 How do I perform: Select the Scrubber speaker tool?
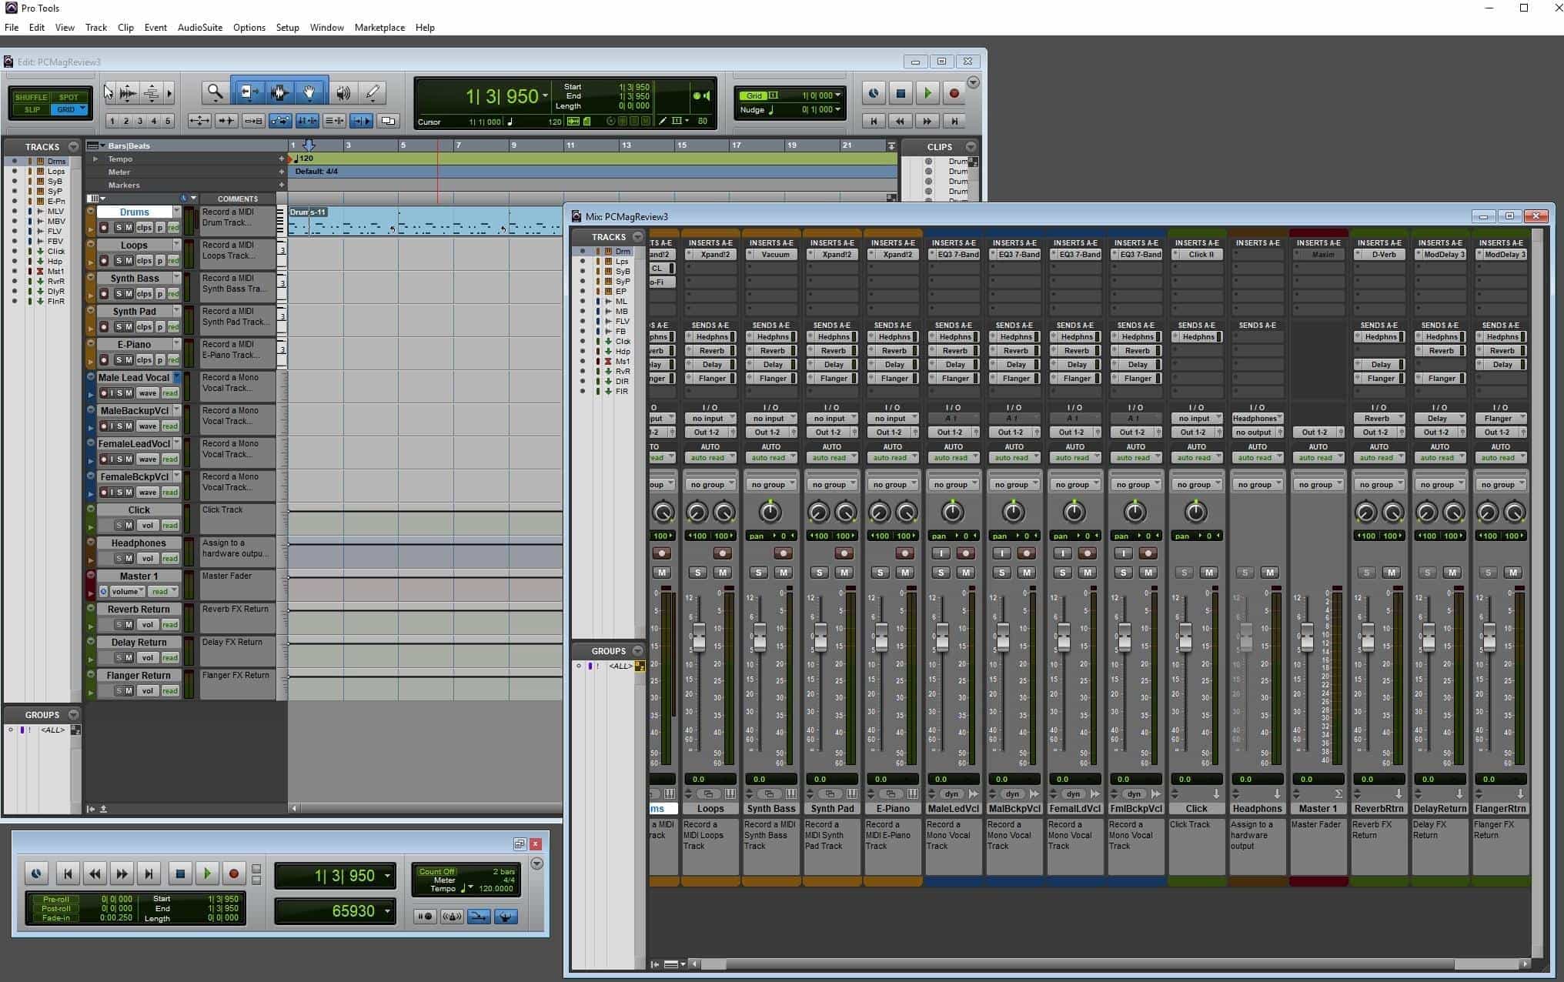coord(343,93)
